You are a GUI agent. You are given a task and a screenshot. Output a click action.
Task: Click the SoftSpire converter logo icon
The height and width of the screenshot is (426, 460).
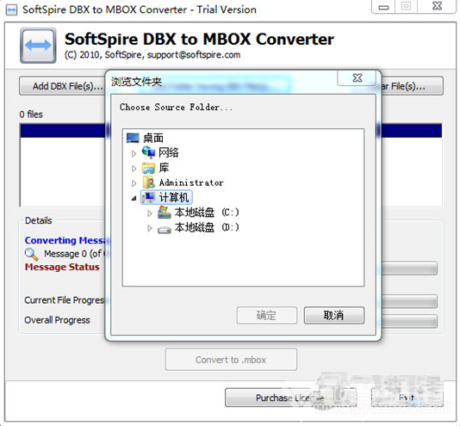click(38, 46)
